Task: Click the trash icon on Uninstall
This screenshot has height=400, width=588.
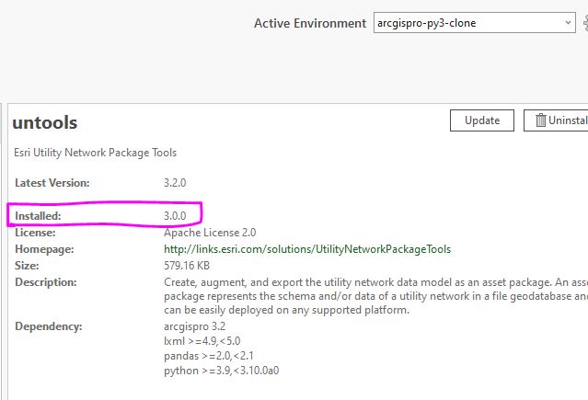Action: [x=540, y=120]
